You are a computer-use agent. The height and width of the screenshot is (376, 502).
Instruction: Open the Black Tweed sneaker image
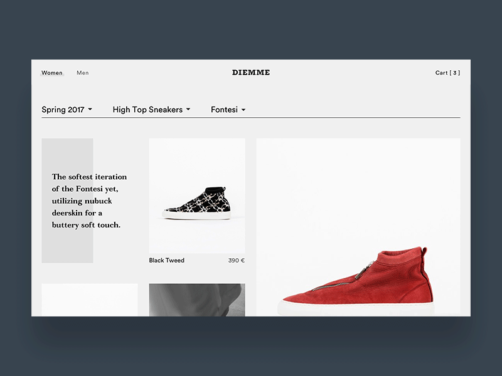197,196
